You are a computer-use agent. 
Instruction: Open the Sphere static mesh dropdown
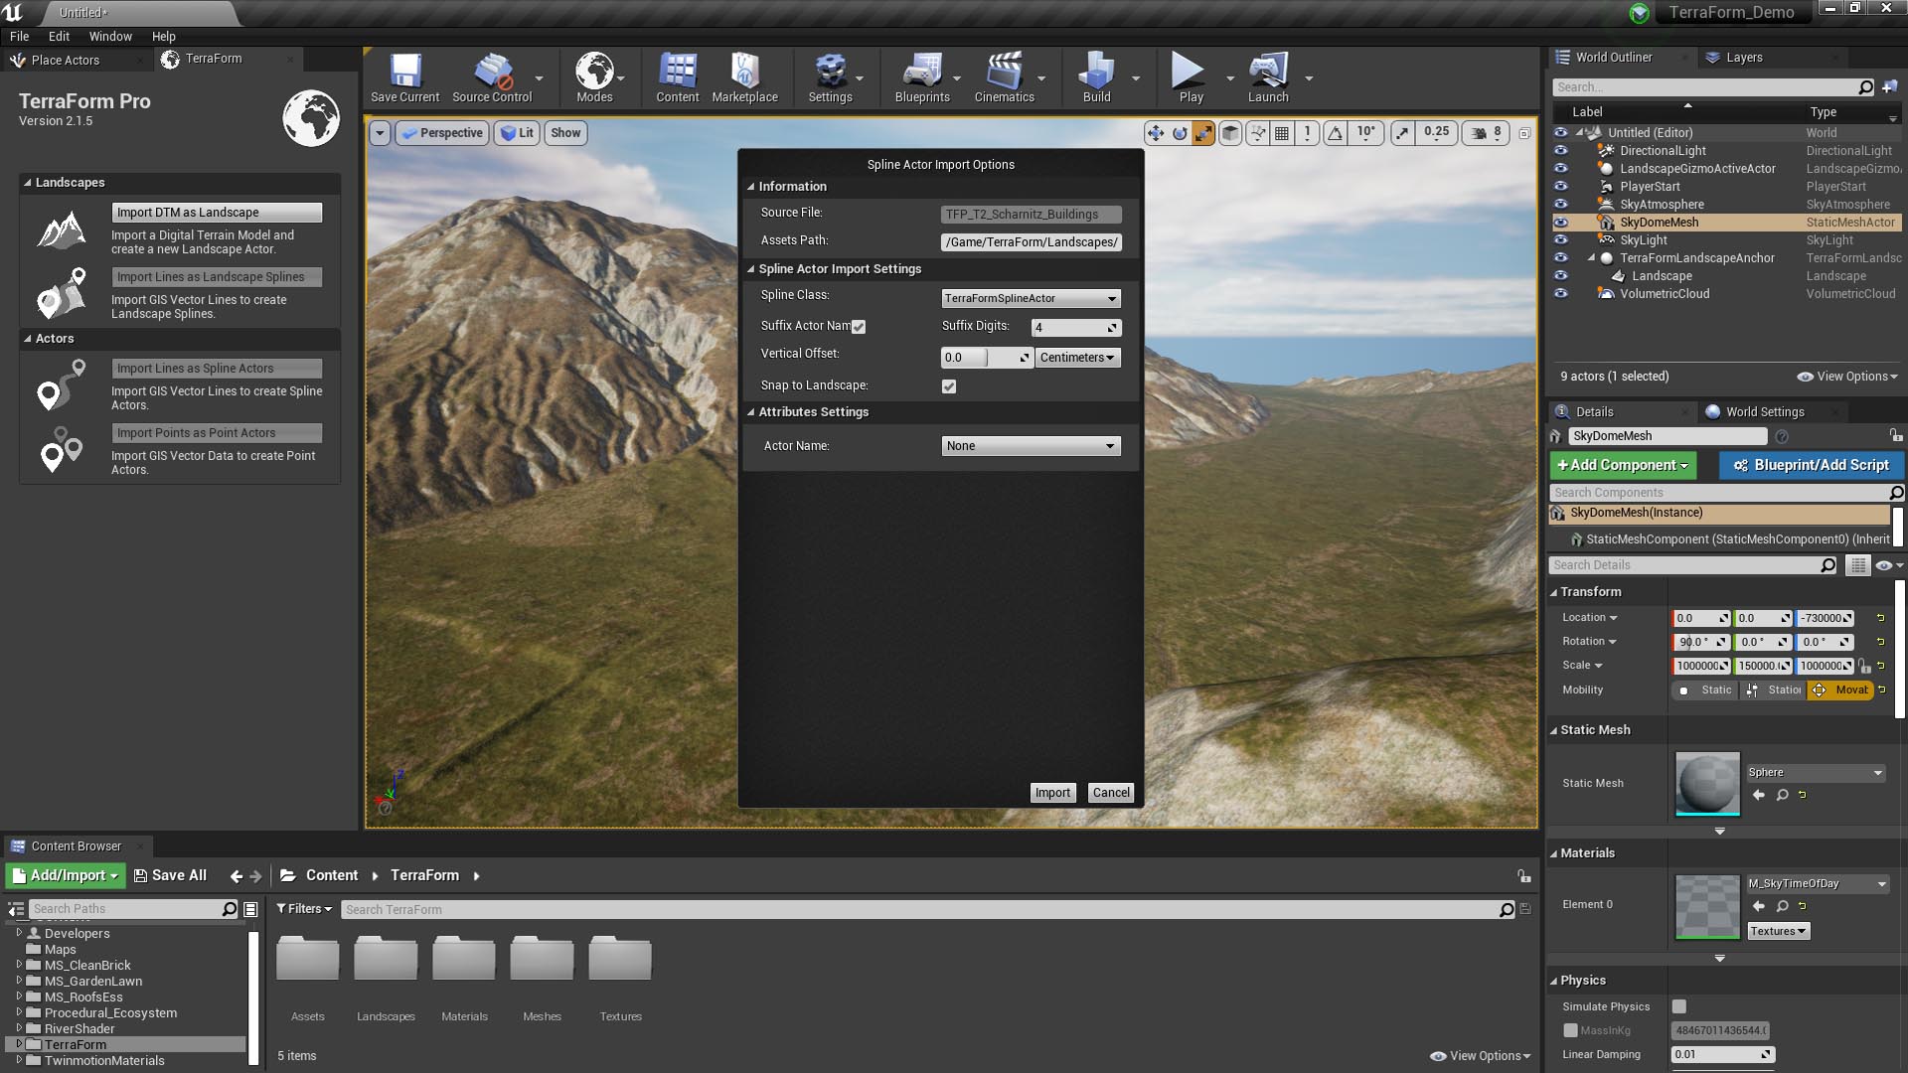tap(1815, 772)
